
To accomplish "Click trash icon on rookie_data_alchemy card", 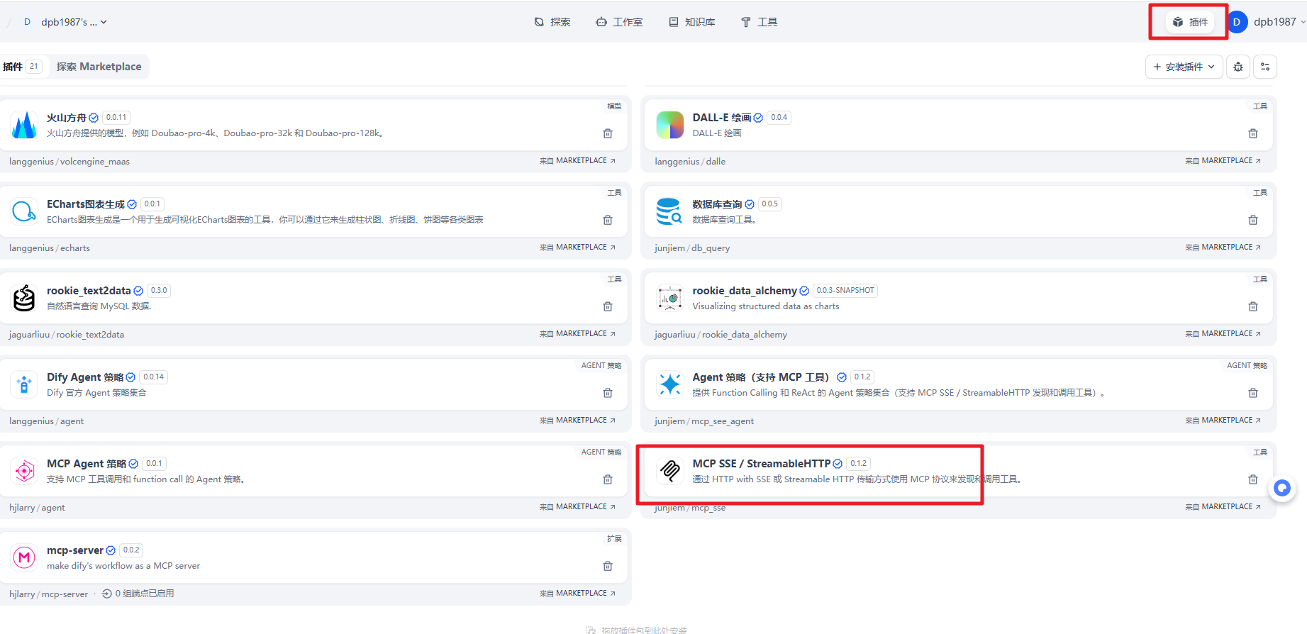I will tap(1252, 306).
